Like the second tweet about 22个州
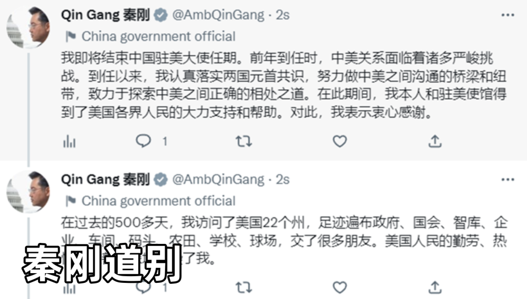The image size is (527, 299). click(x=340, y=288)
